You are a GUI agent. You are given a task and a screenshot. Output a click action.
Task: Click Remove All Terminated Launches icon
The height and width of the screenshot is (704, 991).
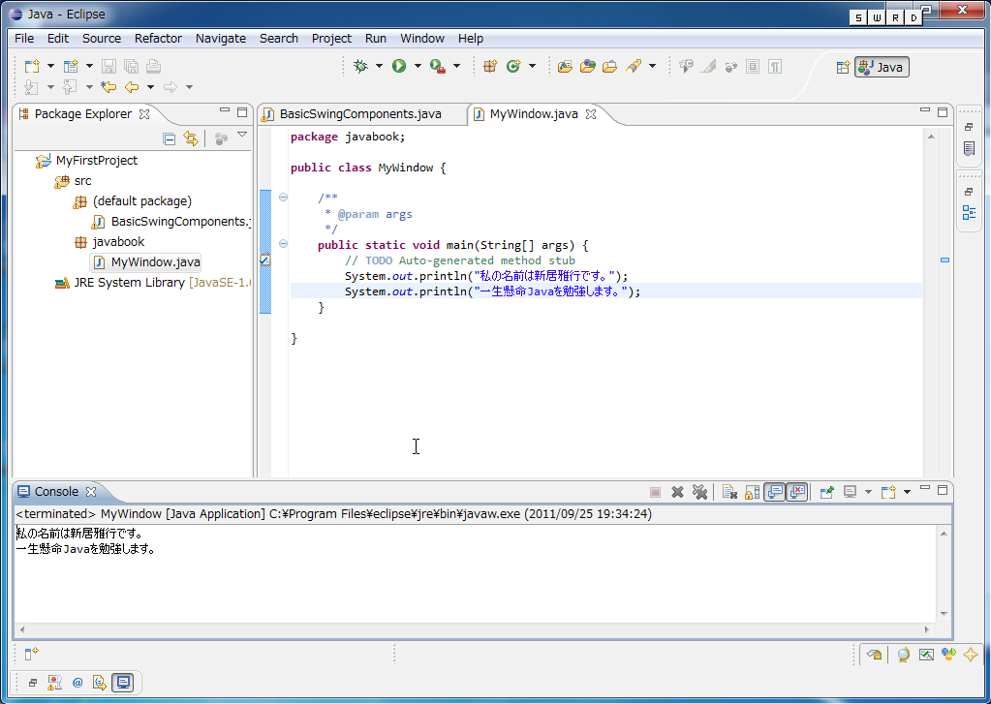tap(699, 492)
